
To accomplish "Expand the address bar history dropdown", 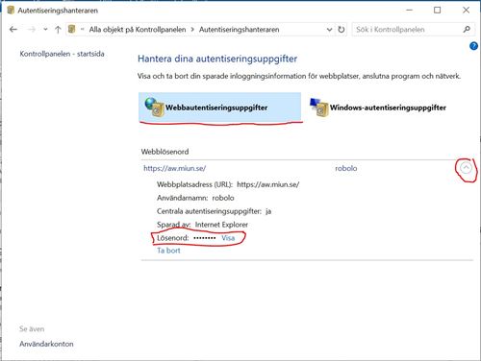I will click(329, 30).
